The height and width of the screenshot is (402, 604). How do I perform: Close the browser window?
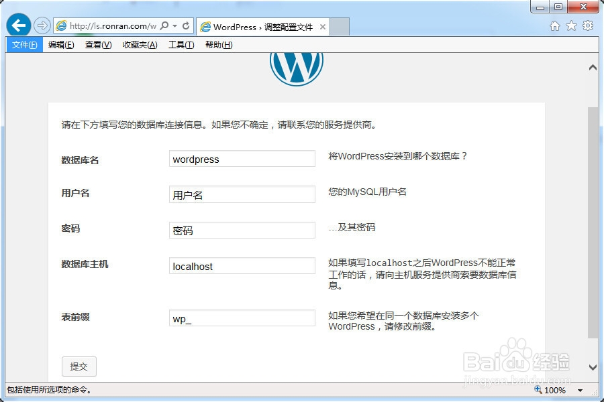click(584, 7)
